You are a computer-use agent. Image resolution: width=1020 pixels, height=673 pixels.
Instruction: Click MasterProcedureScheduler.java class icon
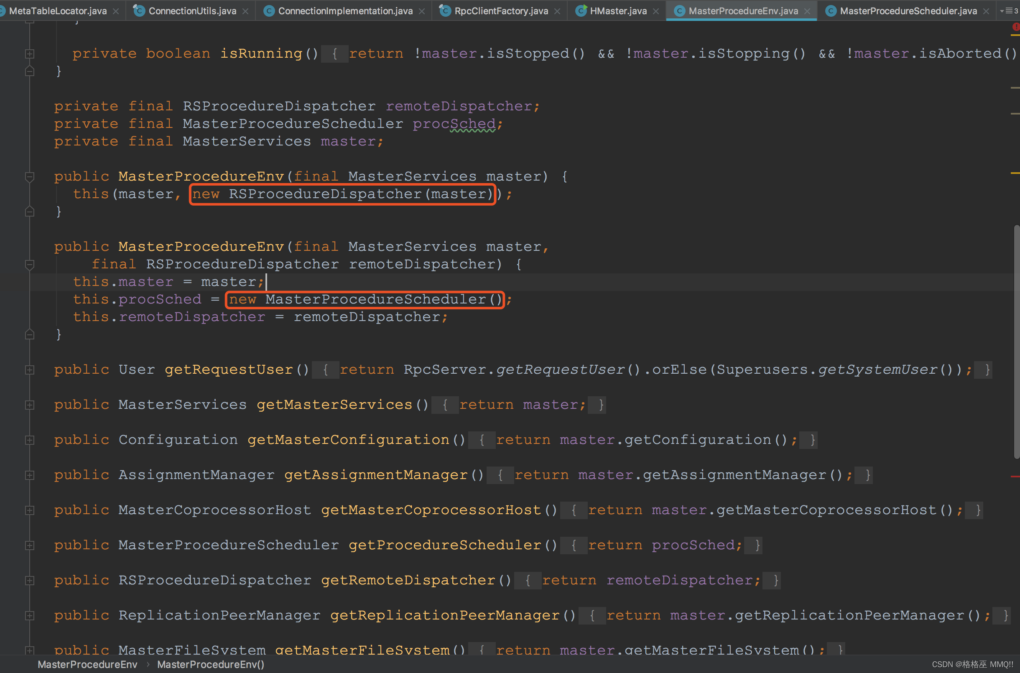[x=831, y=11]
